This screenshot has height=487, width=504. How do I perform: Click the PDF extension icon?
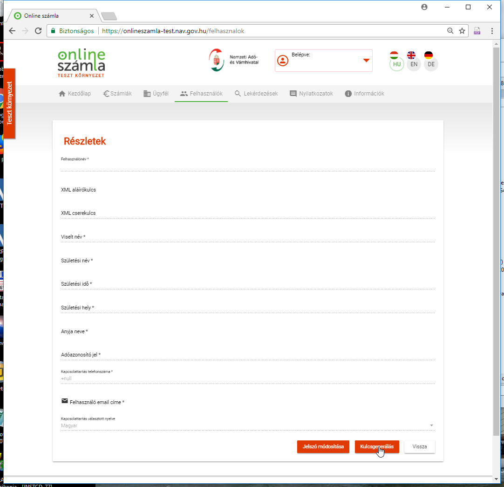coord(477,31)
